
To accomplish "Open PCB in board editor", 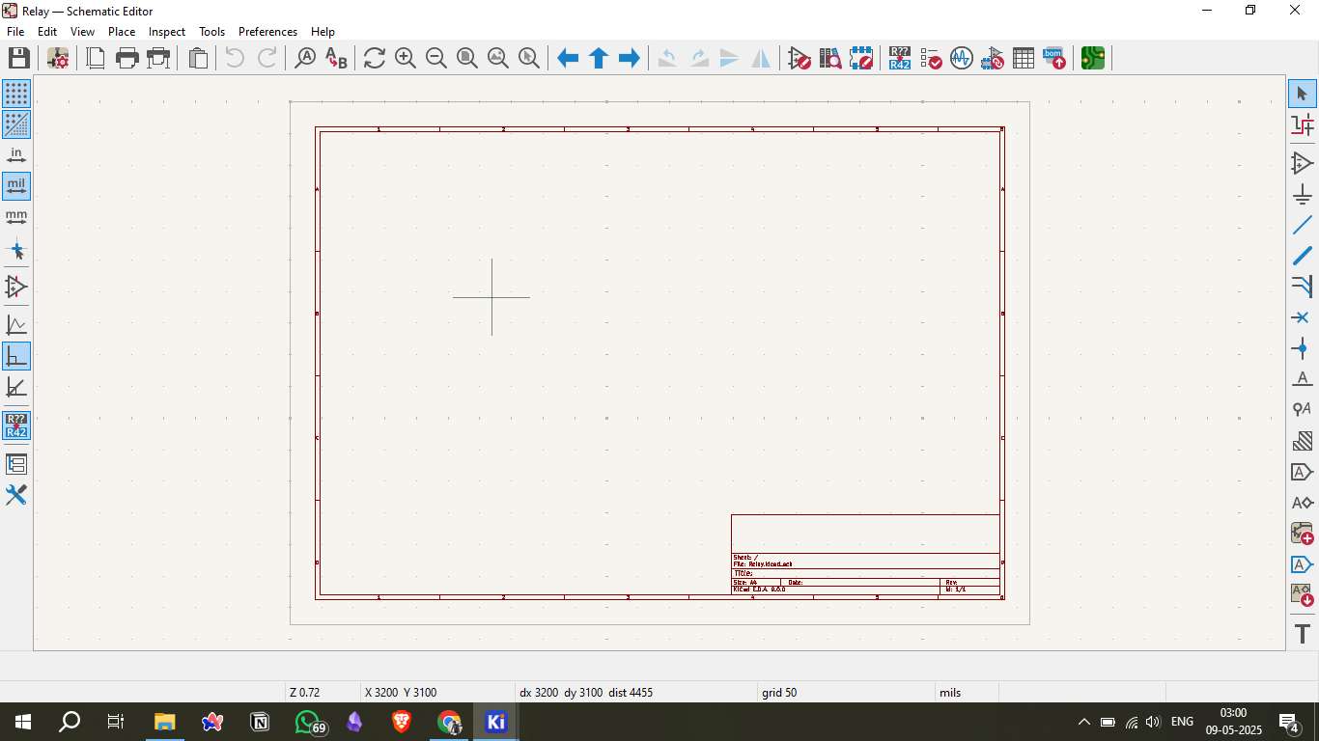I will click(1093, 58).
